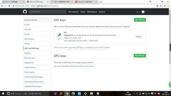
Task: Open Issues in the header
Action: 83,12
